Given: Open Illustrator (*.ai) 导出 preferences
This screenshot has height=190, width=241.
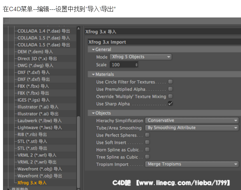Looking at the screenshot, I should click(x=38, y=114).
